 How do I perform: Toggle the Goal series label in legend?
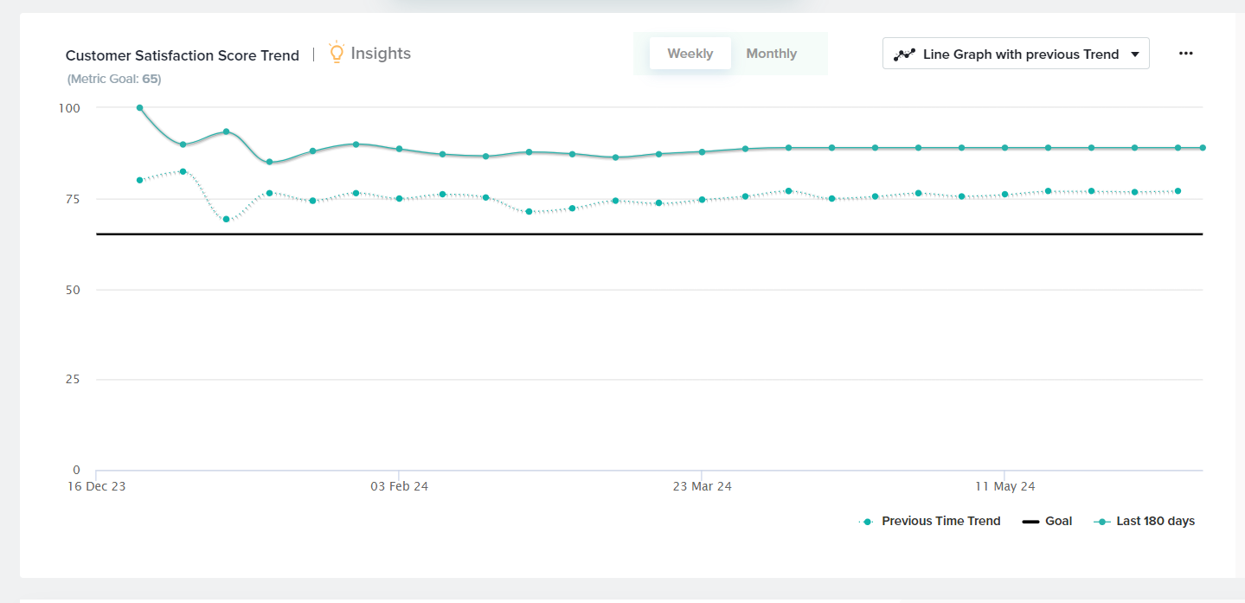pyautogui.click(x=1058, y=521)
